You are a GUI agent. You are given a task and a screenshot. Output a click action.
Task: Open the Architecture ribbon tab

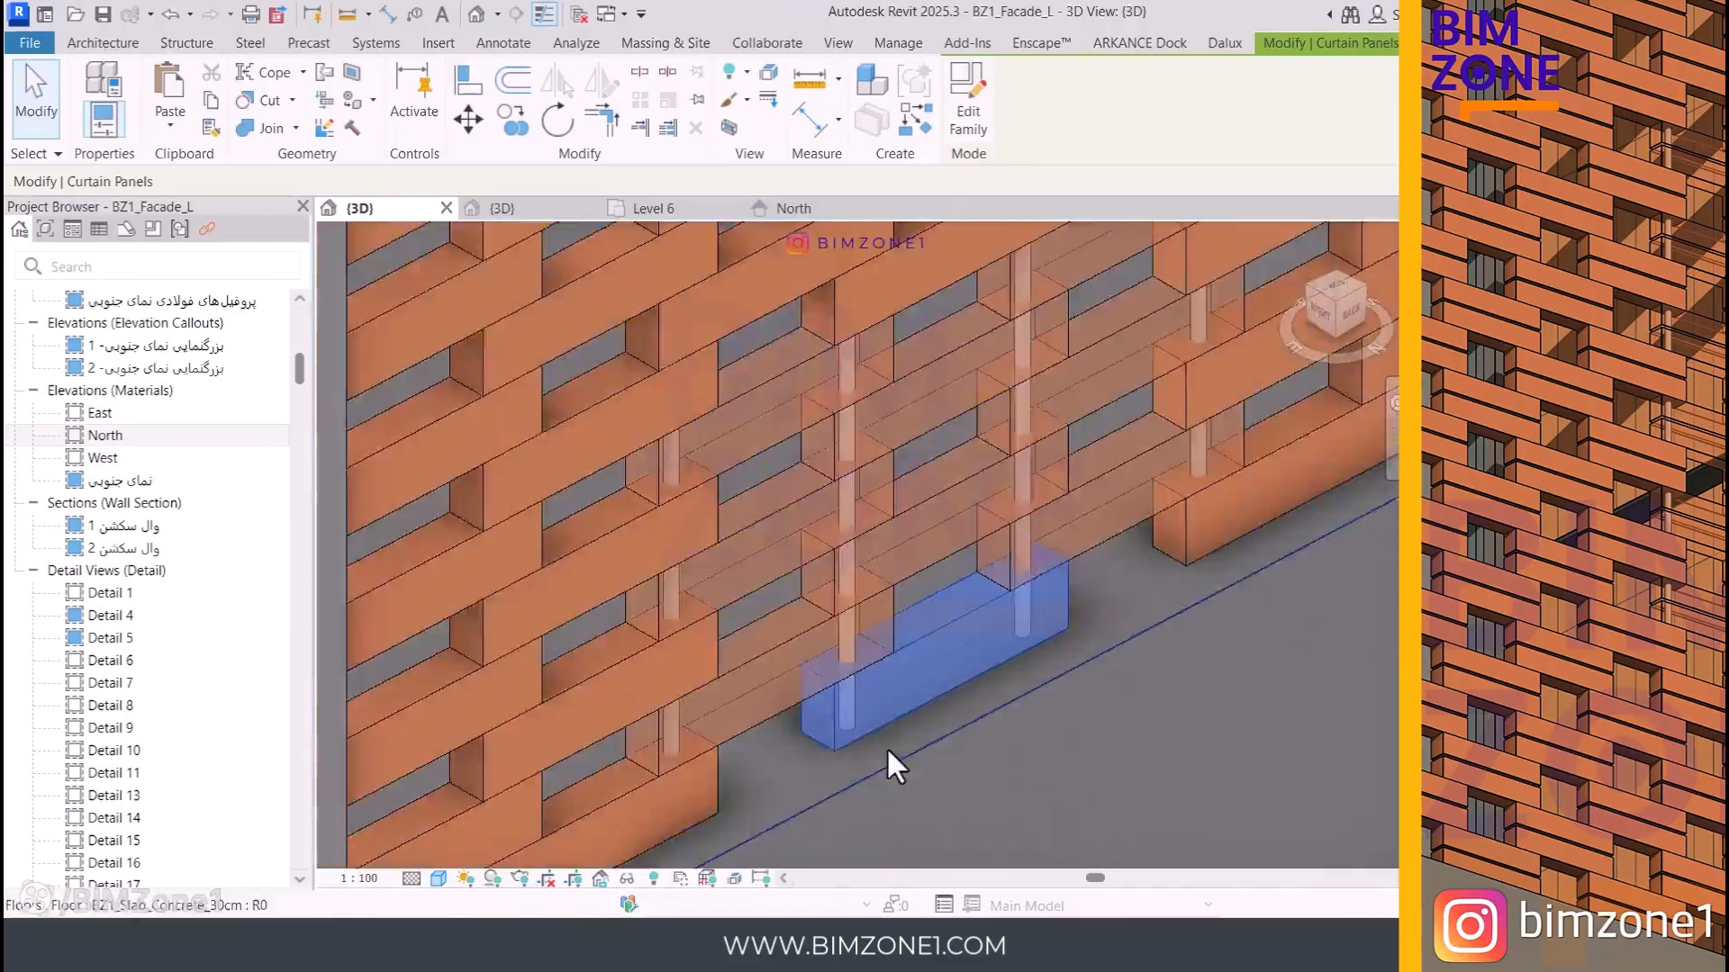click(103, 42)
